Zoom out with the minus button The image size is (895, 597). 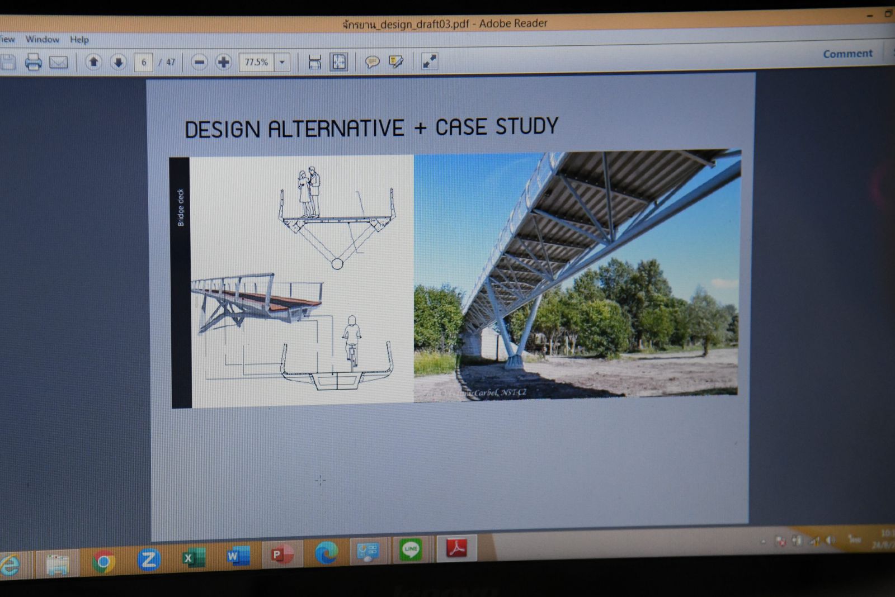199,62
